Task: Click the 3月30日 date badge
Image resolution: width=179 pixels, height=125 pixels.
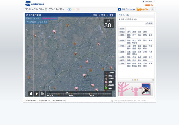Action: pyautogui.click(x=109, y=24)
